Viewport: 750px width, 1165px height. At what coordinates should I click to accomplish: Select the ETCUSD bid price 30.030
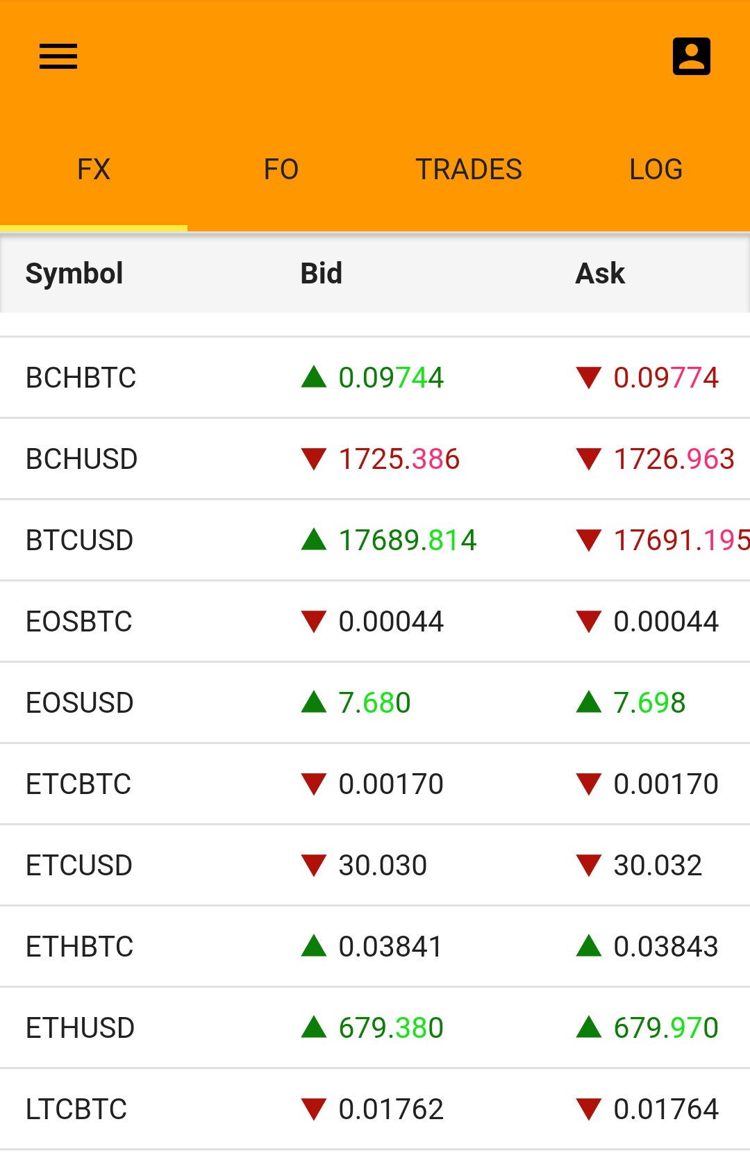(383, 866)
